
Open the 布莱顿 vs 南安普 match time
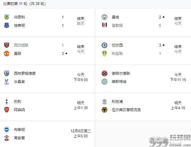pyautogui.click(x=81, y=134)
